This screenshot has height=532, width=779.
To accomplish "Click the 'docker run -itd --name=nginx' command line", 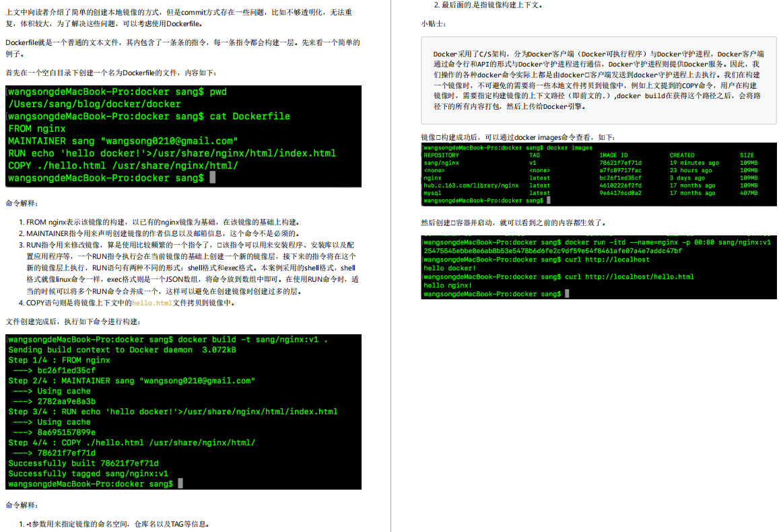I will click(x=597, y=243).
